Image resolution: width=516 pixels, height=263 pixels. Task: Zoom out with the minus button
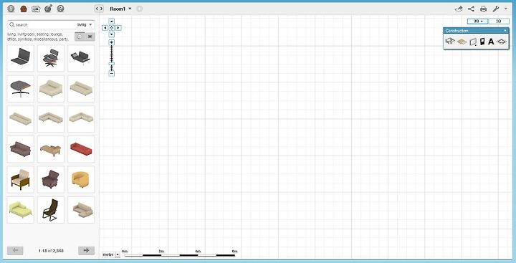coord(112,73)
